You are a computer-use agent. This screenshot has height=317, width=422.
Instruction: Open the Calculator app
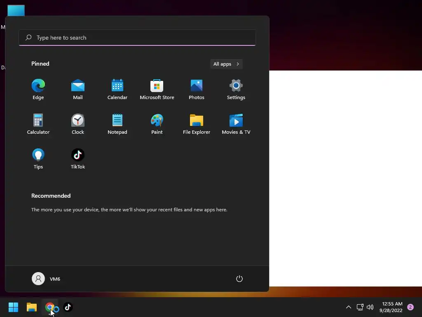[38, 124]
